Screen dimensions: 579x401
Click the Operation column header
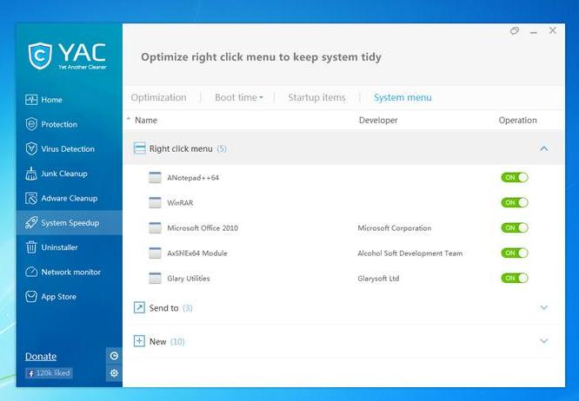click(x=517, y=120)
